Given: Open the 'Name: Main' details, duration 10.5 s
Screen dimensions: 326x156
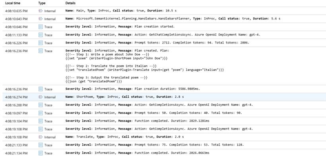Looking at the screenshot, I should click(121, 10).
